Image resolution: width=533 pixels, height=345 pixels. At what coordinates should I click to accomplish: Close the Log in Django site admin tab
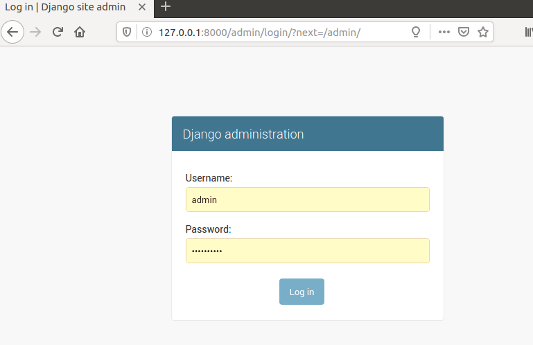[142, 7]
